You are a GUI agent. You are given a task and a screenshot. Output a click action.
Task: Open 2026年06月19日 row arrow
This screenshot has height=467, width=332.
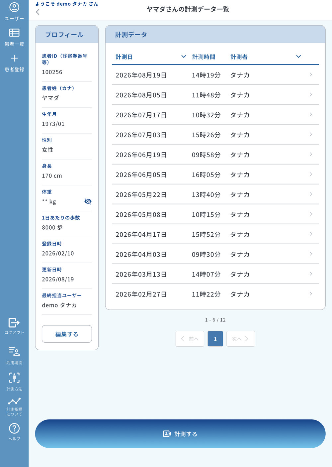[311, 155]
